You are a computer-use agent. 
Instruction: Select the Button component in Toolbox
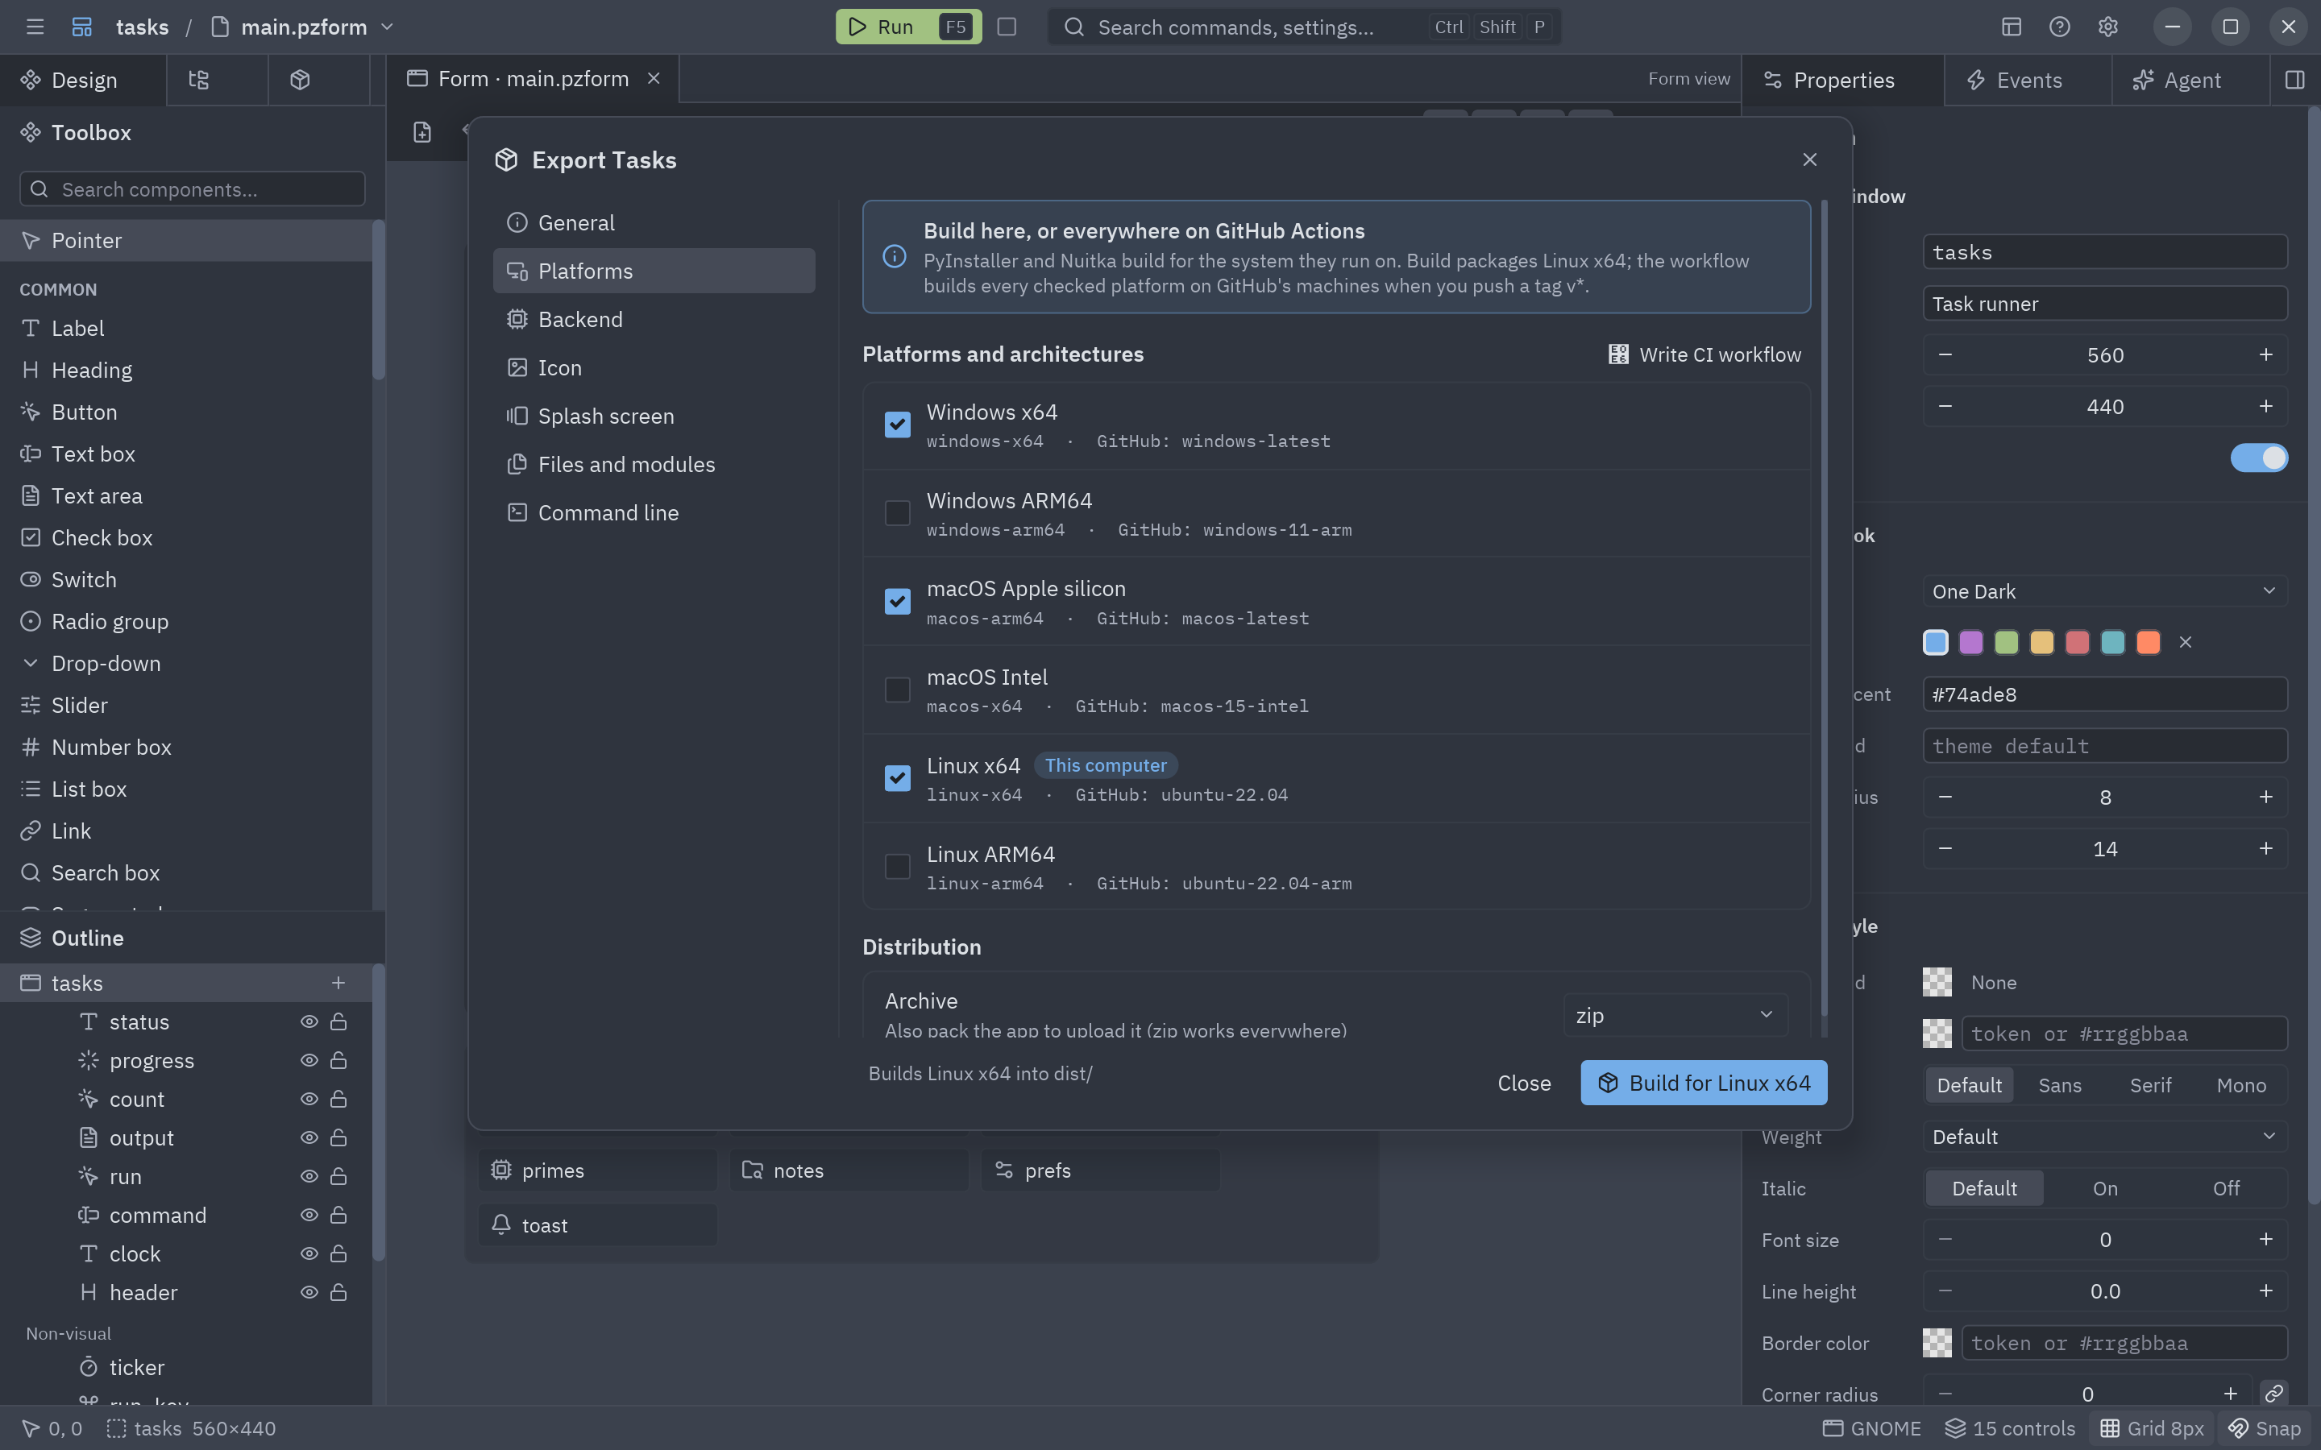(x=186, y=412)
